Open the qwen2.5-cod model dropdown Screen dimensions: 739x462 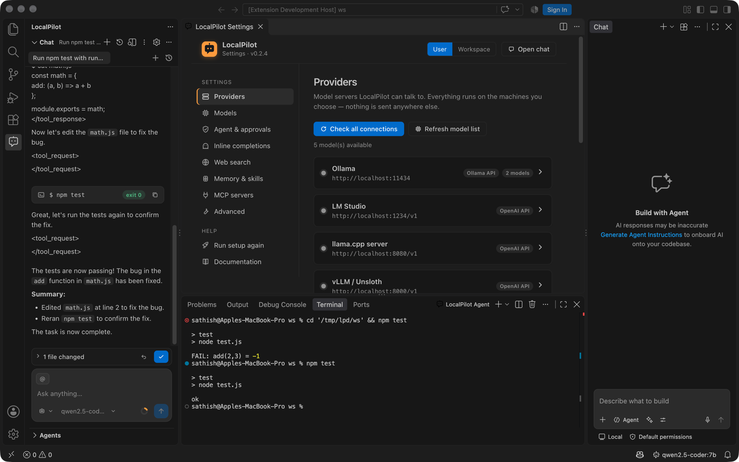(x=88, y=411)
